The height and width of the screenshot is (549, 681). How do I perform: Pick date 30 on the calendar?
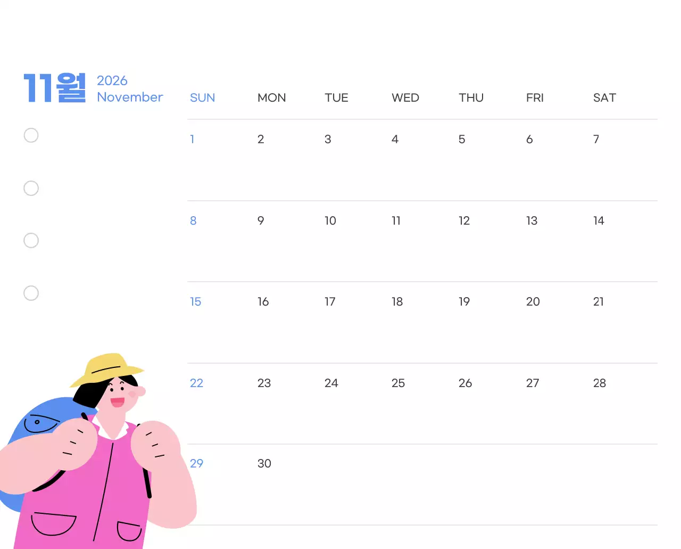[x=264, y=464]
